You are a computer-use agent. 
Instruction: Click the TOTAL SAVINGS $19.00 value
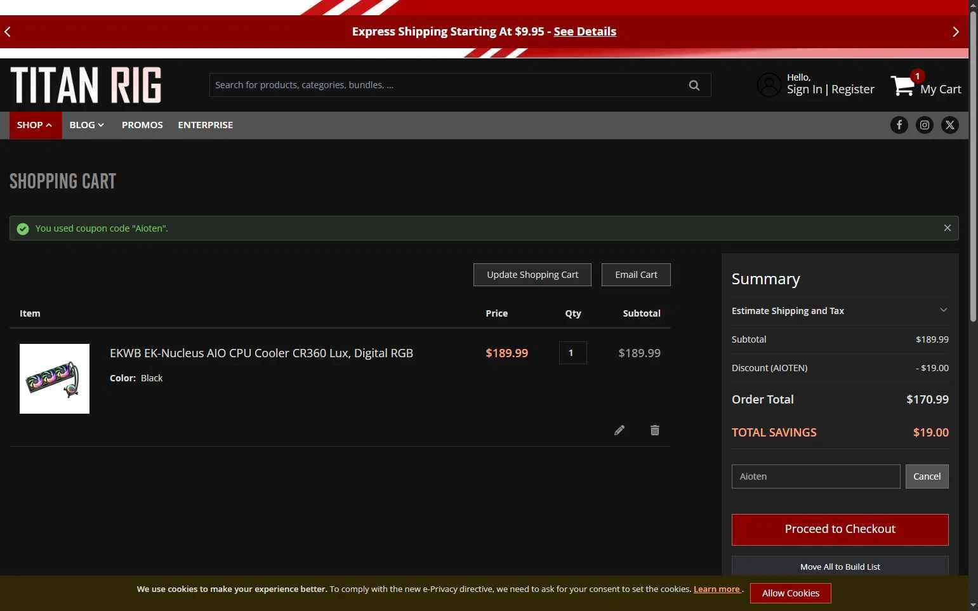coord(931,433)
